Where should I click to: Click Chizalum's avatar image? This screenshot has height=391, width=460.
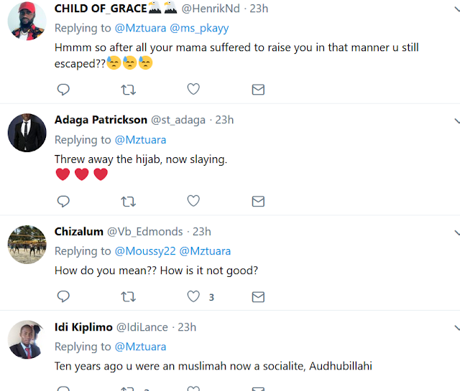click(27, 244)
